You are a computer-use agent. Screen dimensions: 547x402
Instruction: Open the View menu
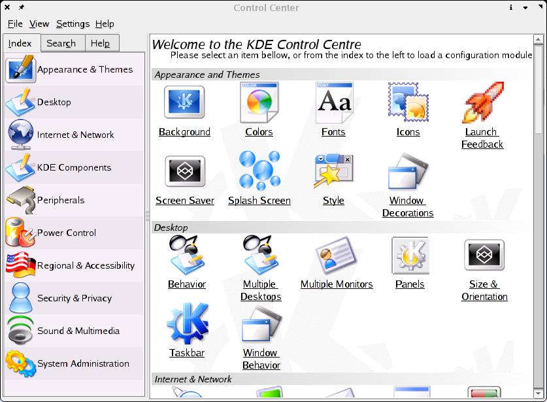(x=39, y=24)
